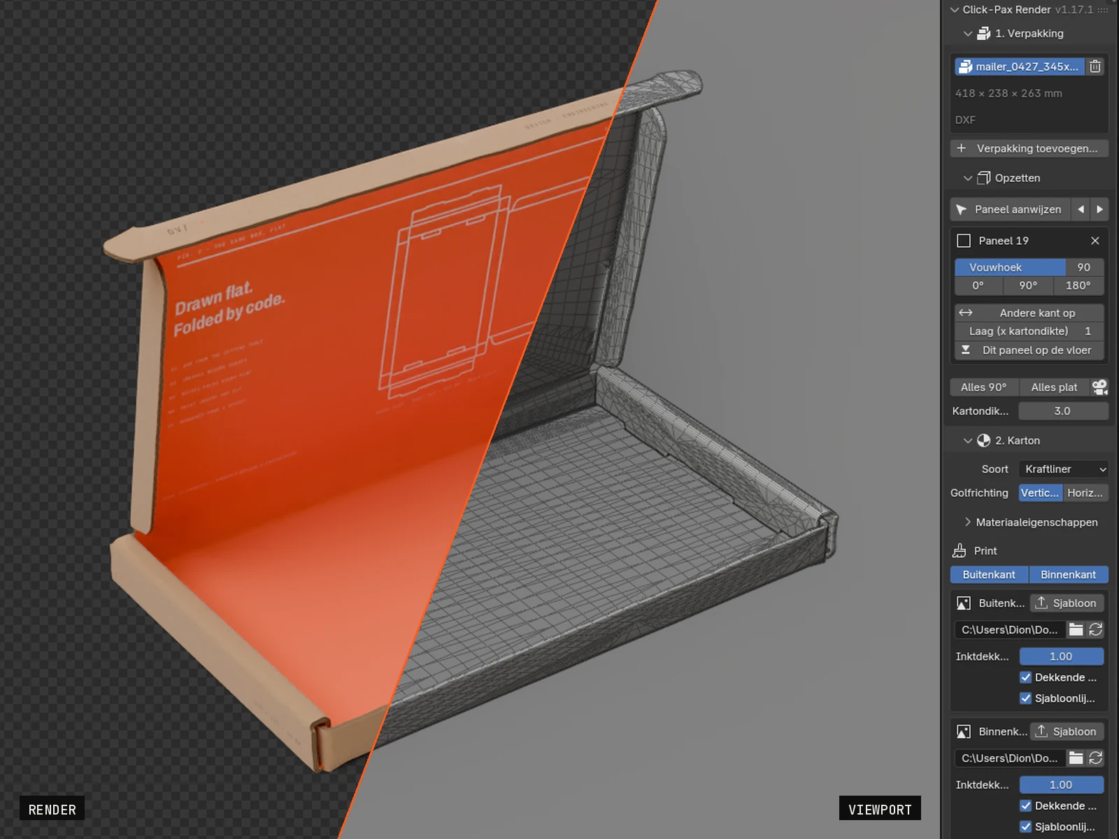Collapse the Click-Pax Render panel
The height and width of the screenshot is (839, 1119).
955,10
